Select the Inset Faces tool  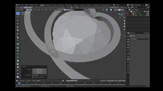coord(18,48)
